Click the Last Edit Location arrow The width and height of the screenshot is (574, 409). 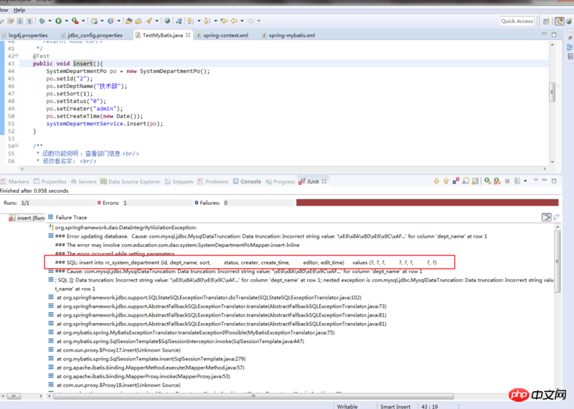pyautogui.click(x=224, y=21)
